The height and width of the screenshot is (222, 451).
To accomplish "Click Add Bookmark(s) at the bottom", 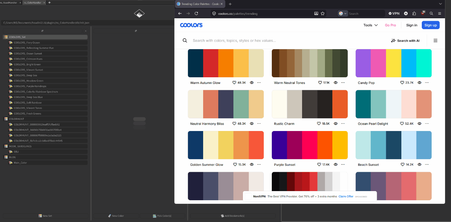I will 232,216.
